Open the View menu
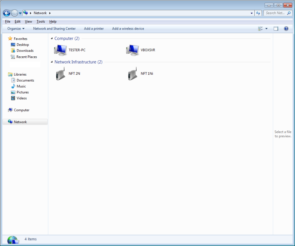 coord(28,21)
